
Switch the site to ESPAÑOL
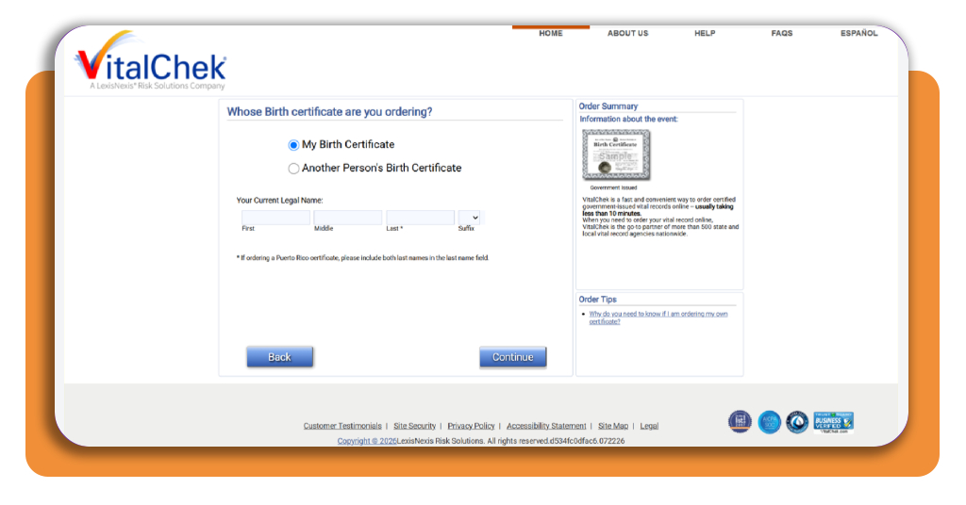pos(858,33)
